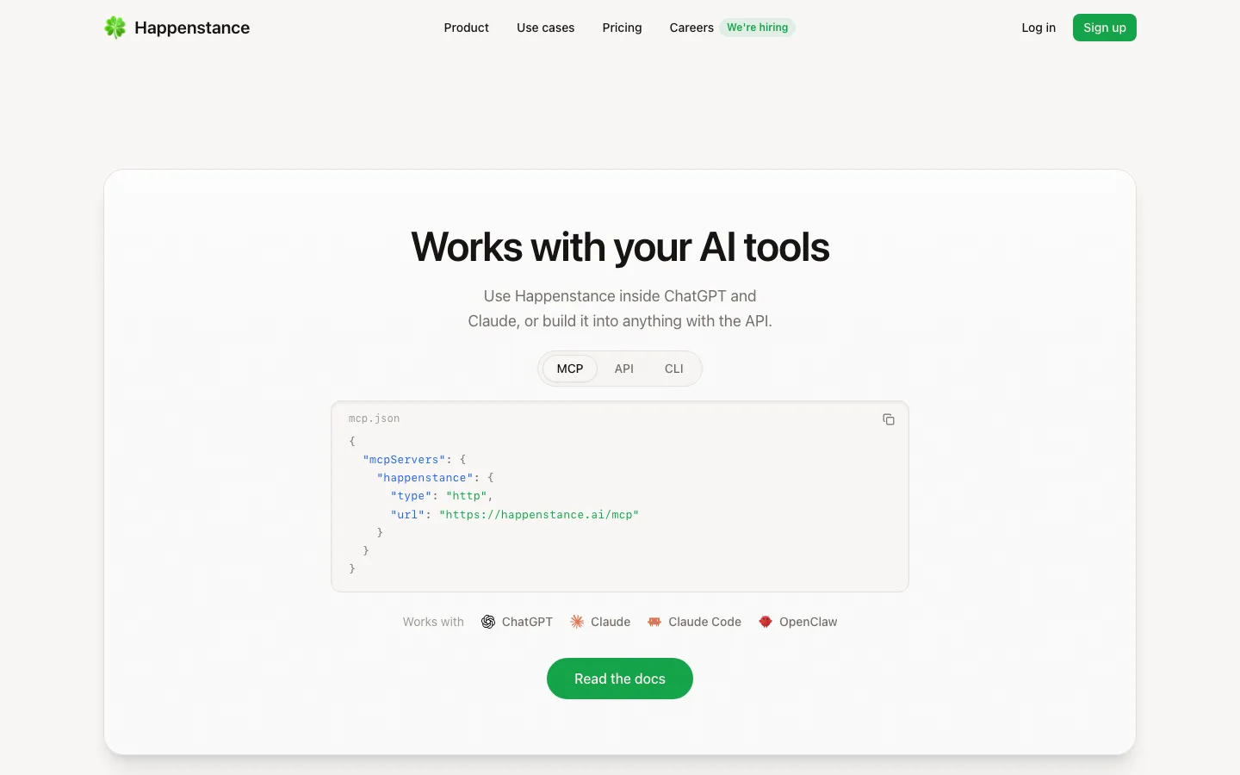Click the OpenClaw label text
Image resolution: width=1240 pixels, height=775 pixels.
[x=808, y=622]
